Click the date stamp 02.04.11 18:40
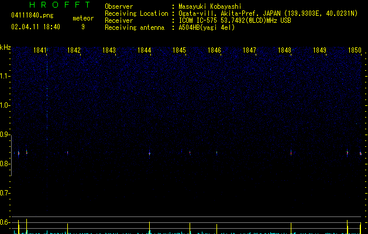This screenshot has width=368, height=234. coord(36,27)
